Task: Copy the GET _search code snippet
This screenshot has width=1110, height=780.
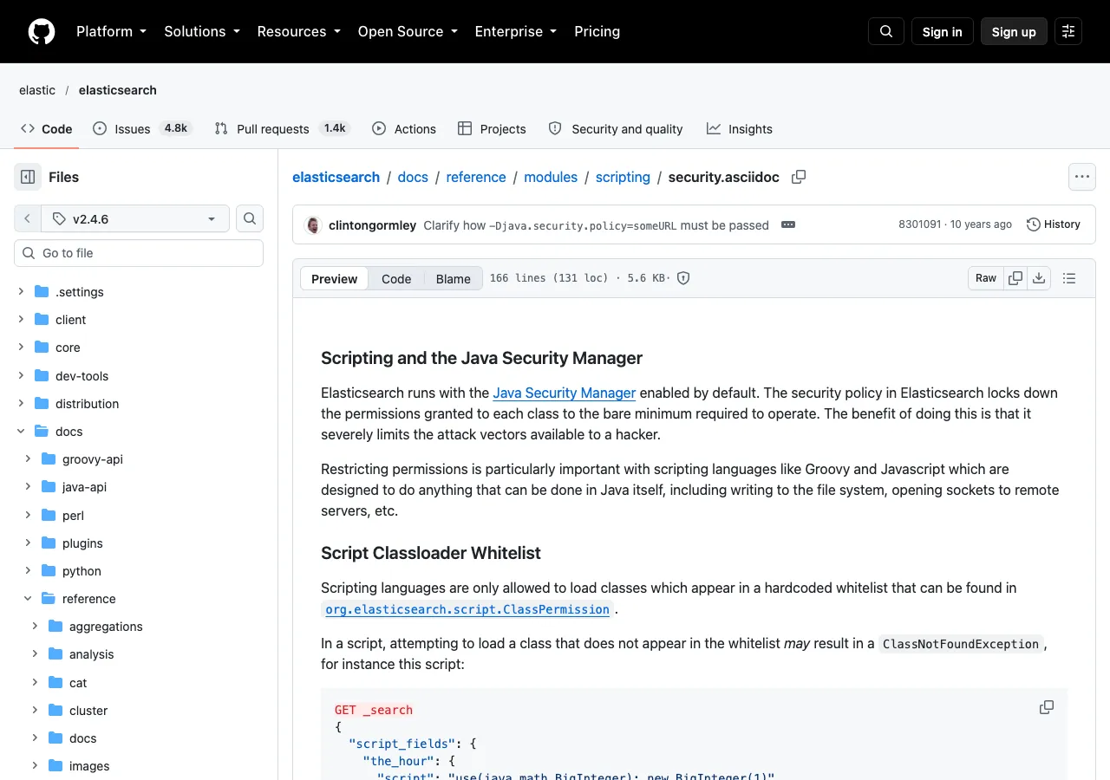Action: 1047,707
